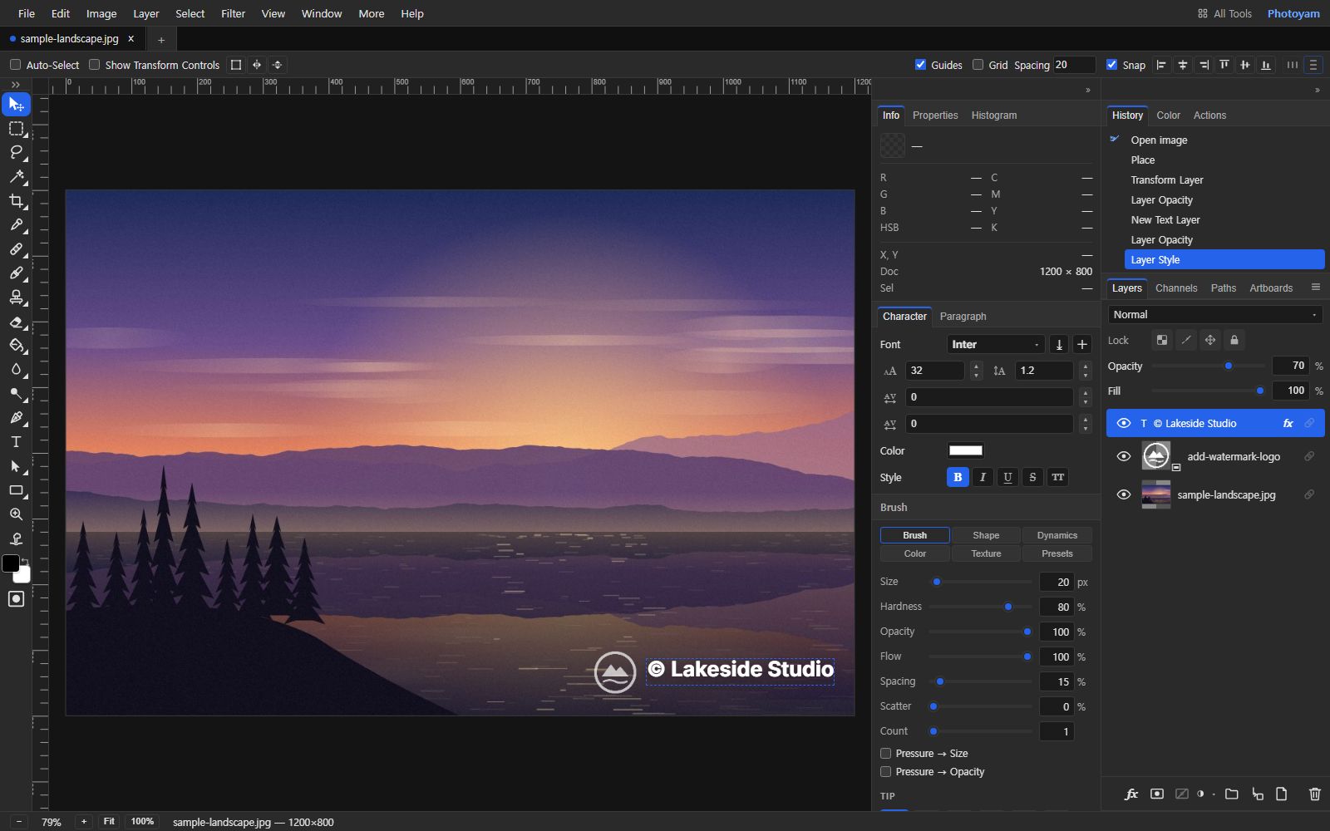Switch to the Histogram tab

click(994, 116)
